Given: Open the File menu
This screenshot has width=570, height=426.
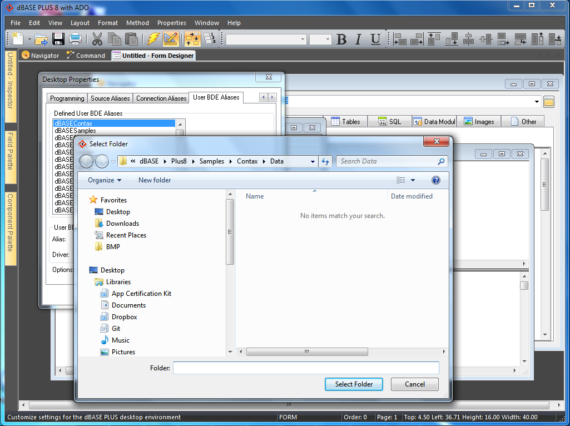Looking at the screenshot, I should [16, 23].
